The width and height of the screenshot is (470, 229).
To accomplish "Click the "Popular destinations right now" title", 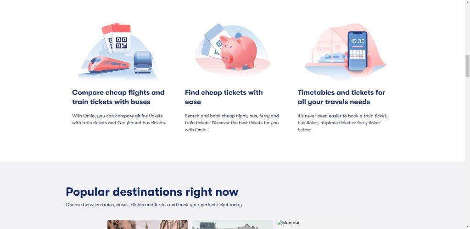I will tap(152, 192).
